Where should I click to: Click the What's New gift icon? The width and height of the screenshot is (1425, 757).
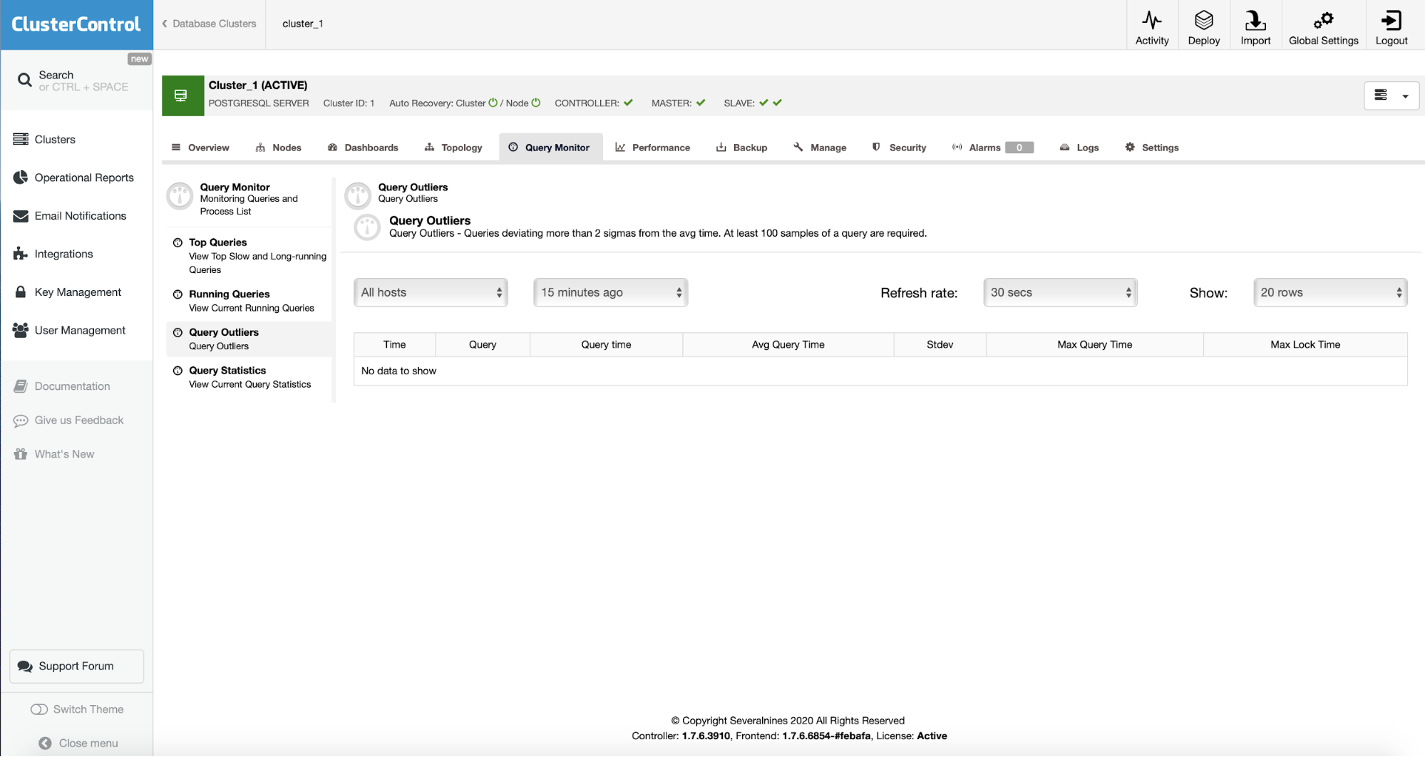pyautogui.click(x=21, y=454)
